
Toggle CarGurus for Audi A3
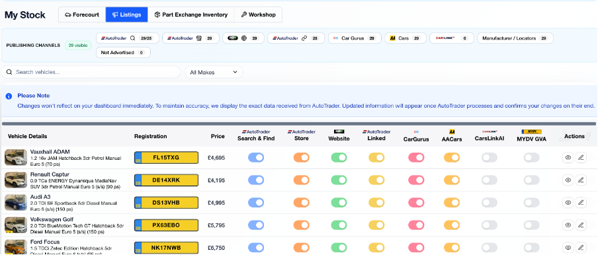pyautogui.click(x=416, y=202)
